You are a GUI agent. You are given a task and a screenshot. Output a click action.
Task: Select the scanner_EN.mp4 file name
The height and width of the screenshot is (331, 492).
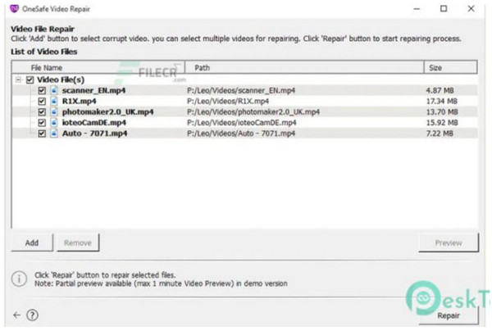(x=93, y=91)
